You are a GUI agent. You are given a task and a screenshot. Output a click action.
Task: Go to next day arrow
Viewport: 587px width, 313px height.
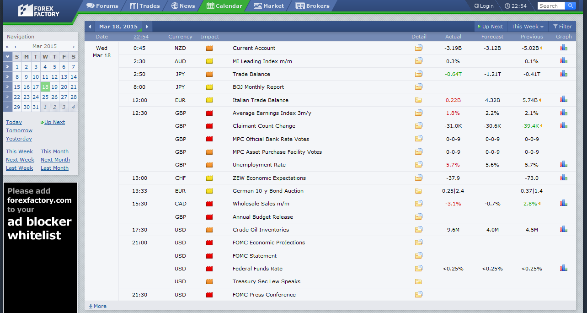click(x=147, y=27)
